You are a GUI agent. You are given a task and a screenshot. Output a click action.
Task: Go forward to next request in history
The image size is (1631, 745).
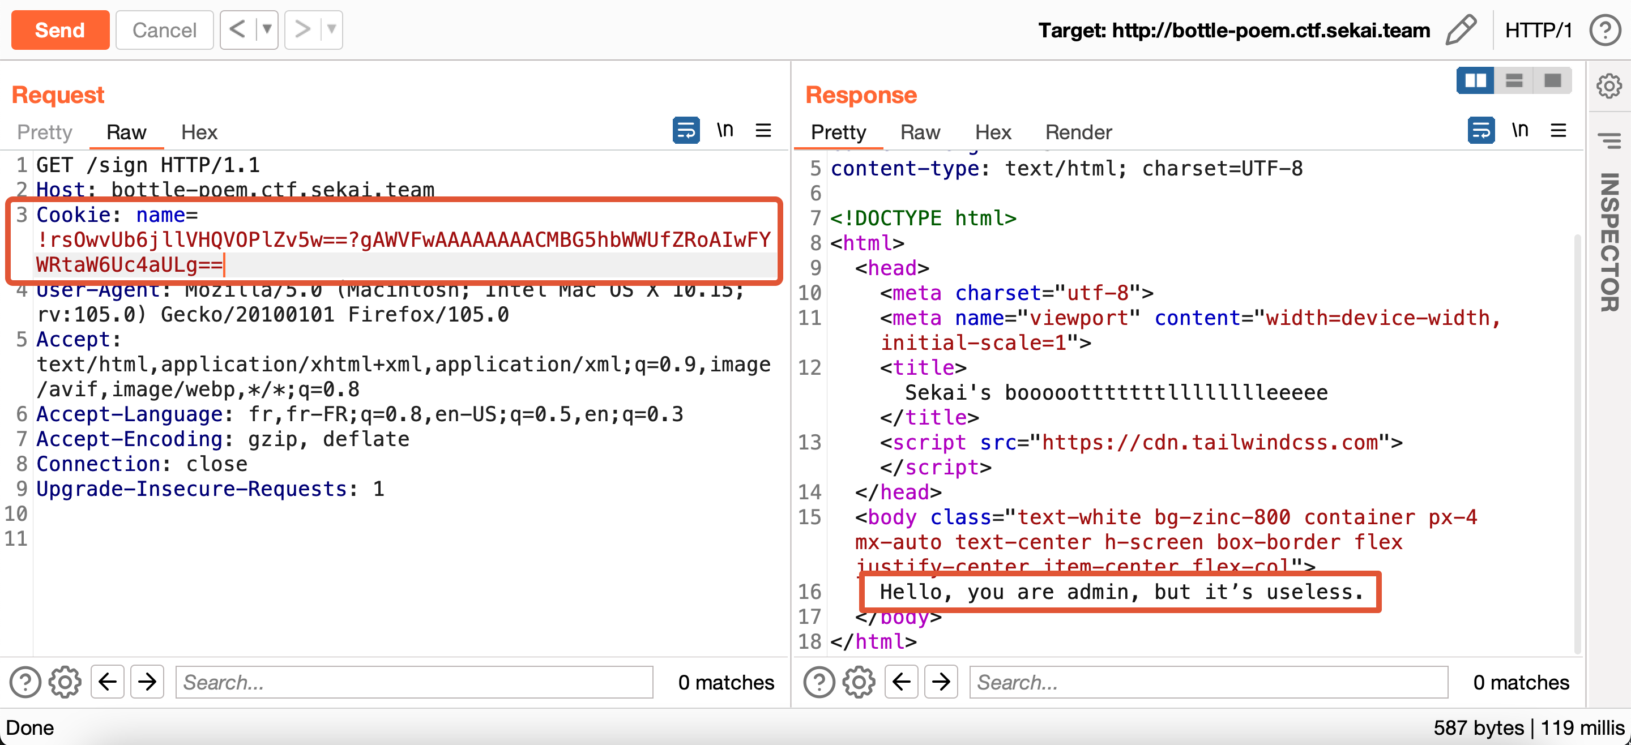pos(302,29)
